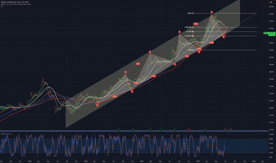Click the 80.00 level on Stoch axis
Viewport: 276px width, 163px height.
pyautogui.click(x=271, y=139)
